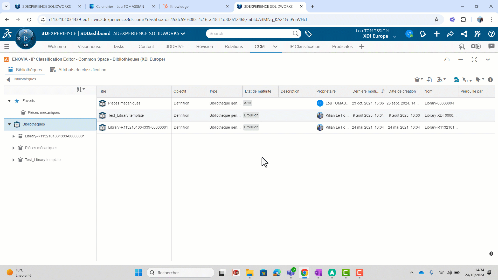Select the Test_Library template table row

(x=126, y=115)
